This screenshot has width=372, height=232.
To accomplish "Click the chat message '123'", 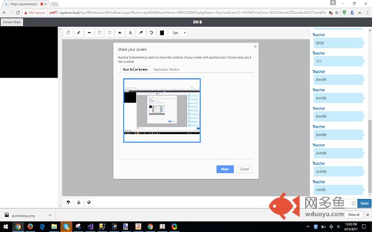I will pyautogui.click(x=339, y=61).
